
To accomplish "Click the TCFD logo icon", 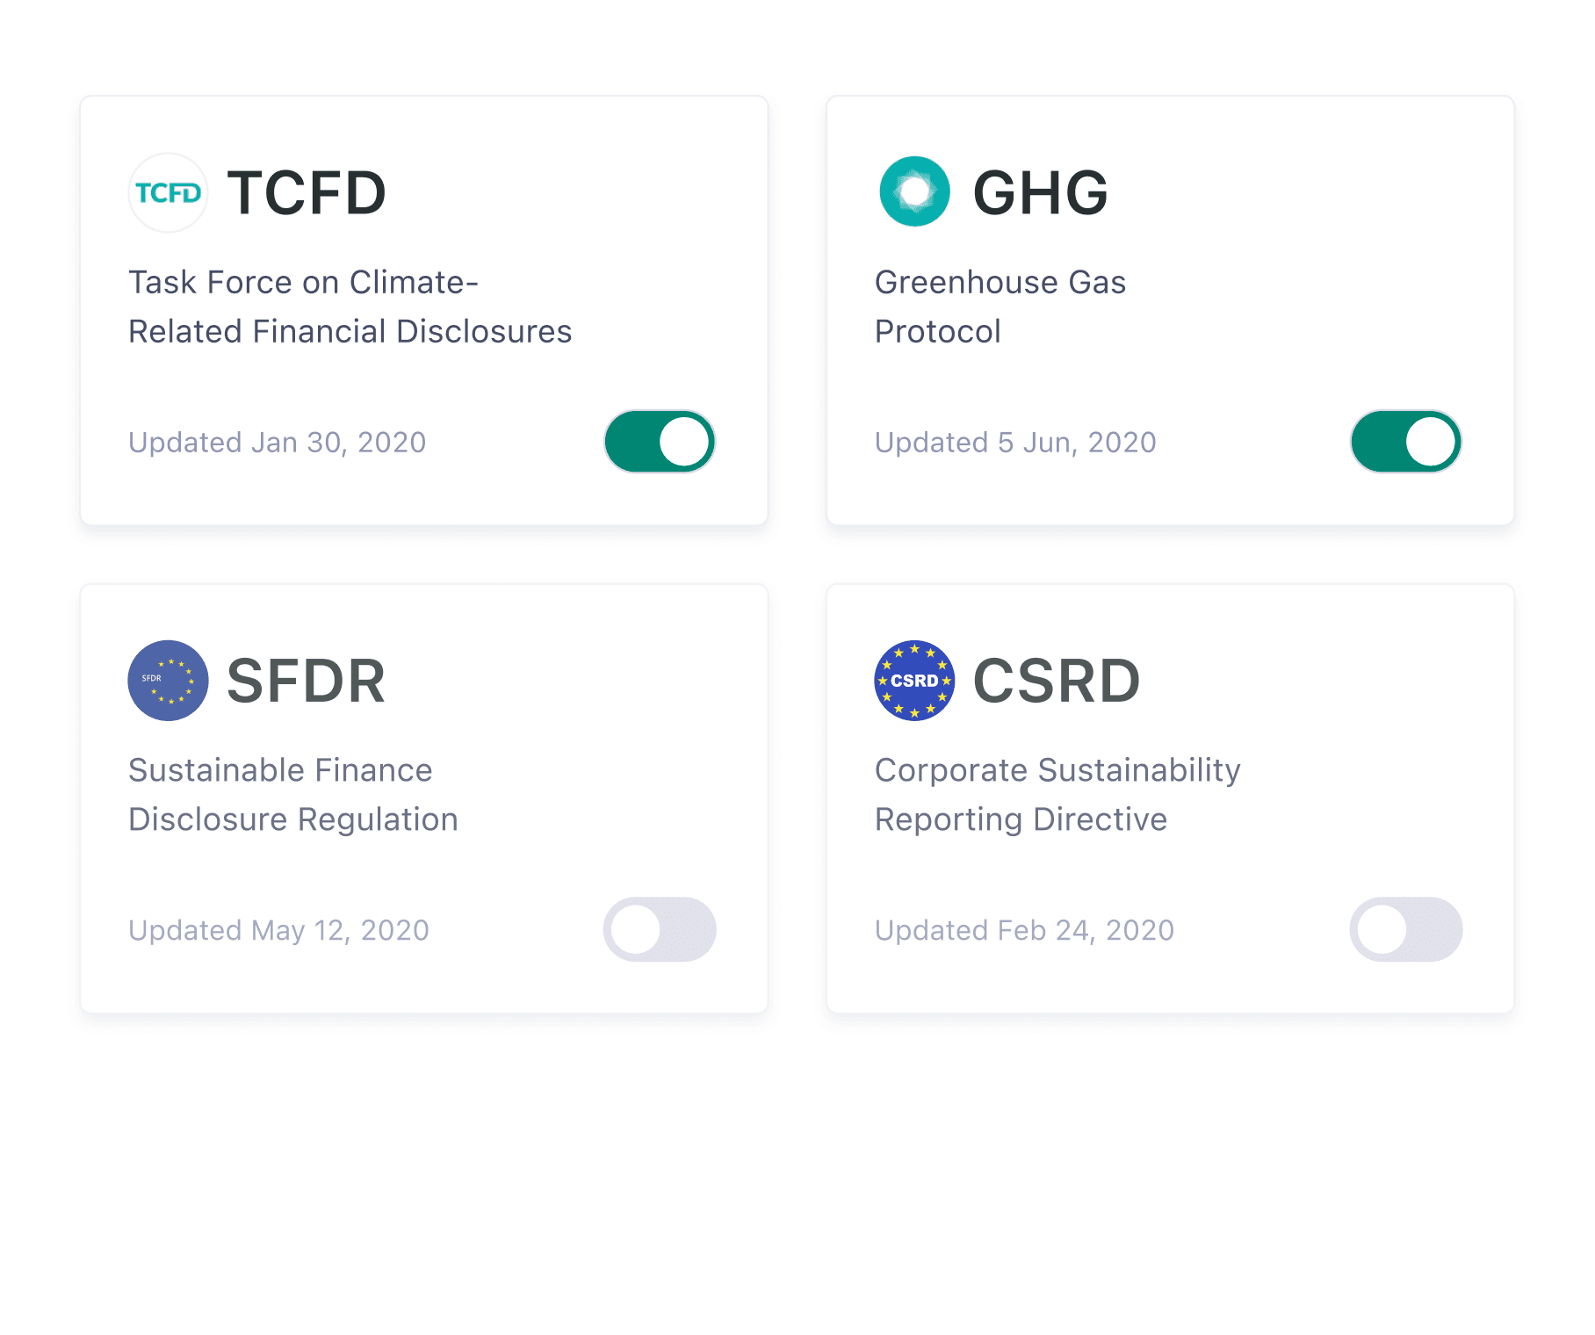I will (168, 192).
